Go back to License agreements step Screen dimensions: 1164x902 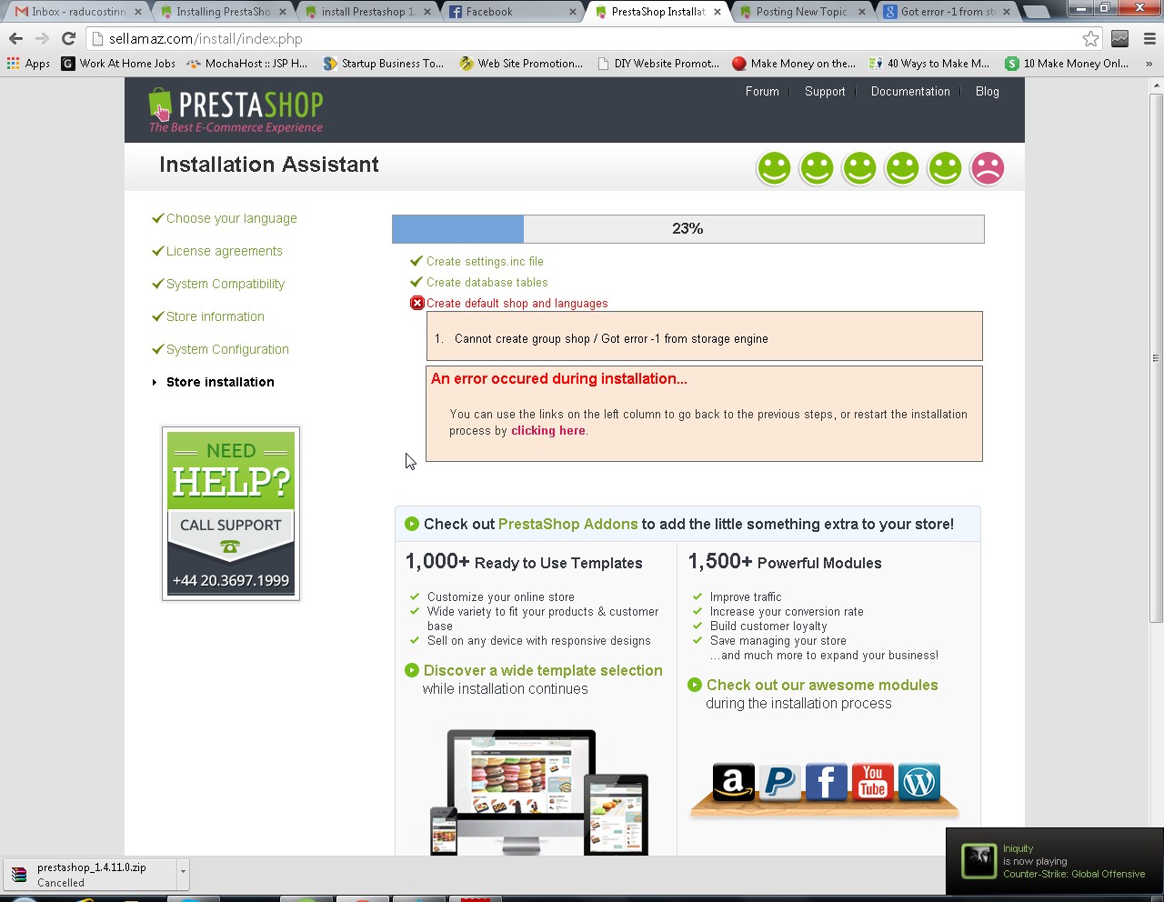tap(225, 251)
